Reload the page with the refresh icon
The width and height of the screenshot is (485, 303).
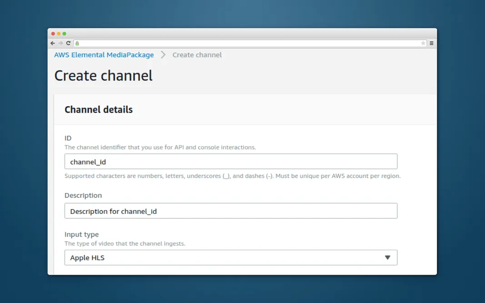pyautogui.click(x=68, y=43)
